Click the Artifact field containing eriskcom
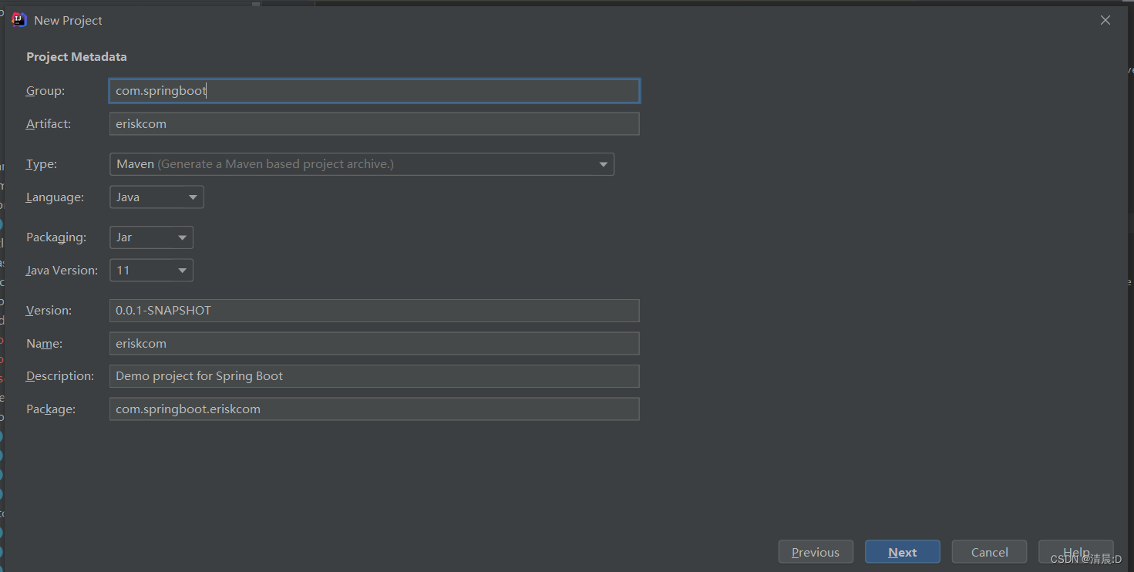The image size is (1134, 572). [x=374, y=123]
